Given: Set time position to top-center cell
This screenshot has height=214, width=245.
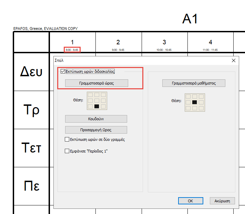Looking at the screenshot, I should pos(97,95).
